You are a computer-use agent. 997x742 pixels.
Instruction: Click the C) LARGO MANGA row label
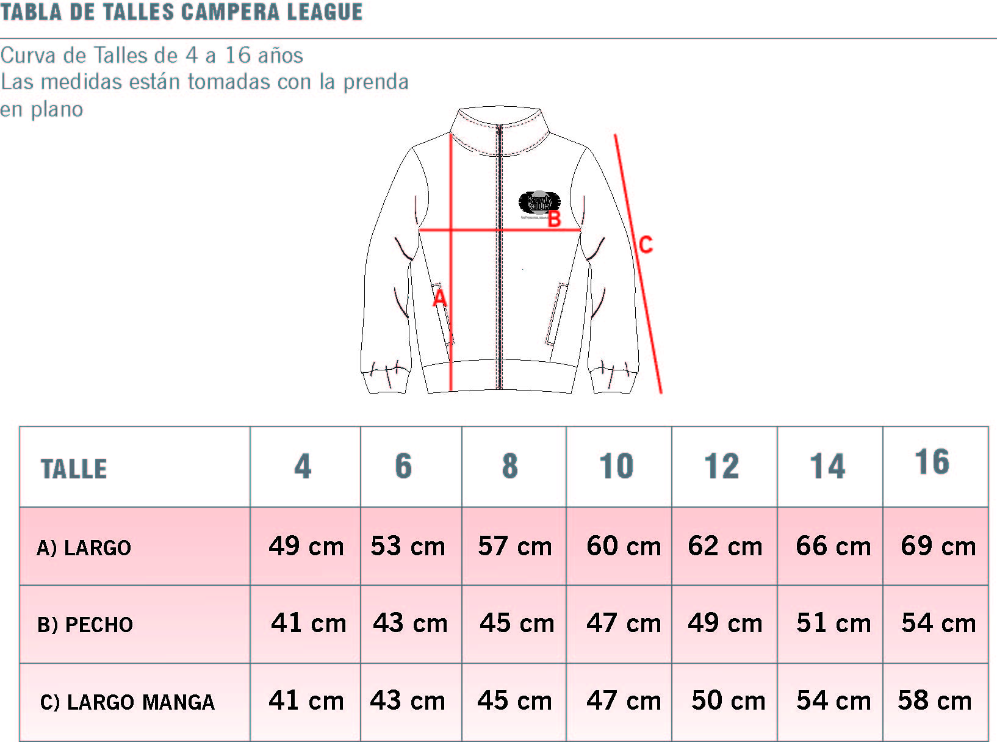pyautogui.click(x=128, y=702)
